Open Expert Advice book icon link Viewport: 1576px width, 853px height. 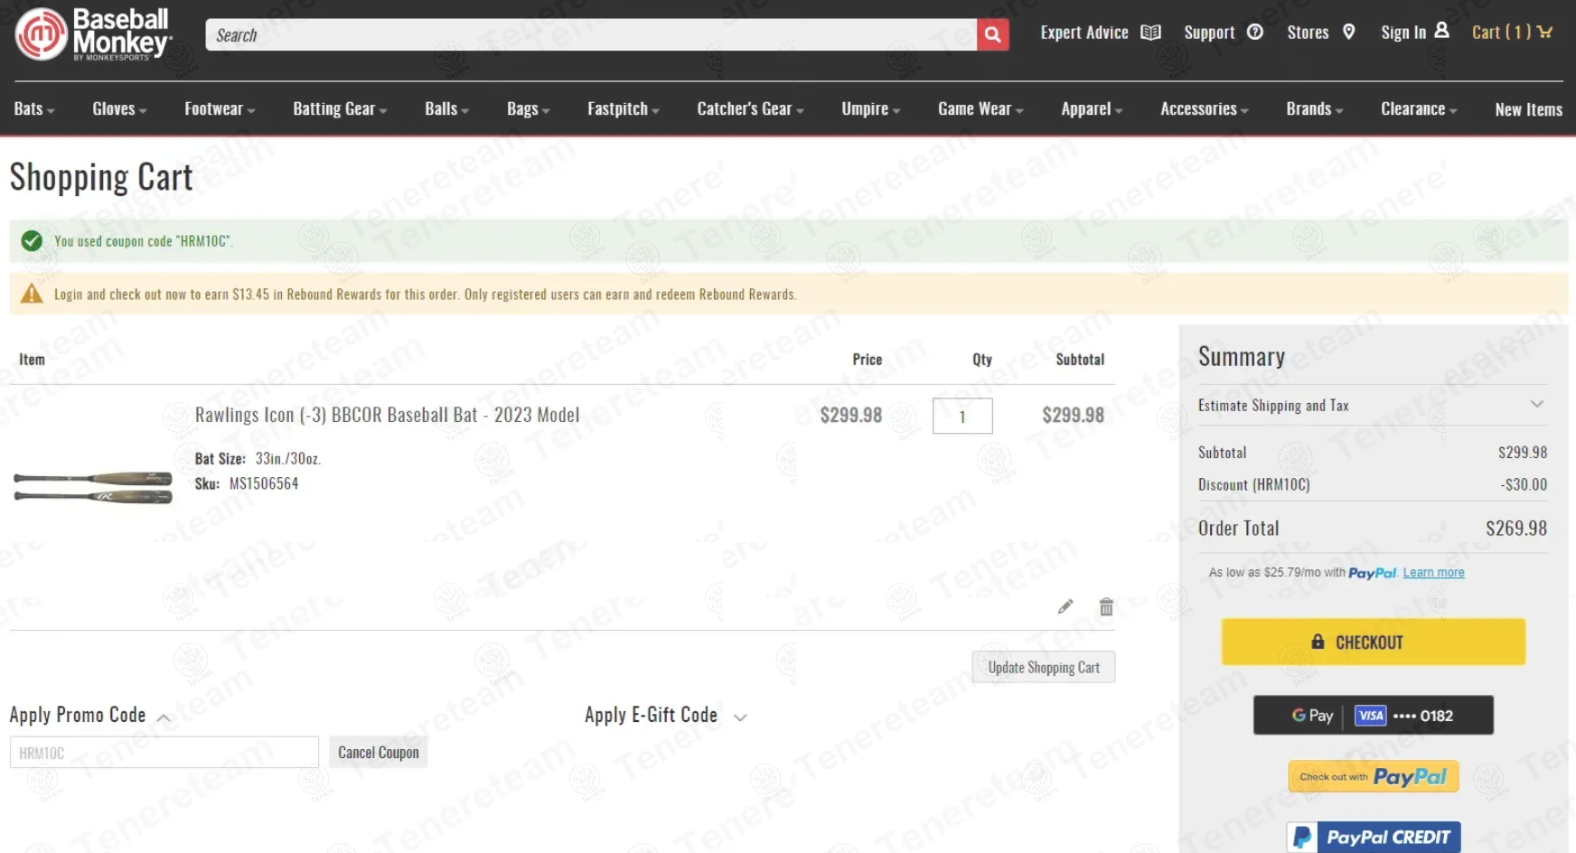pos(1149,33)
